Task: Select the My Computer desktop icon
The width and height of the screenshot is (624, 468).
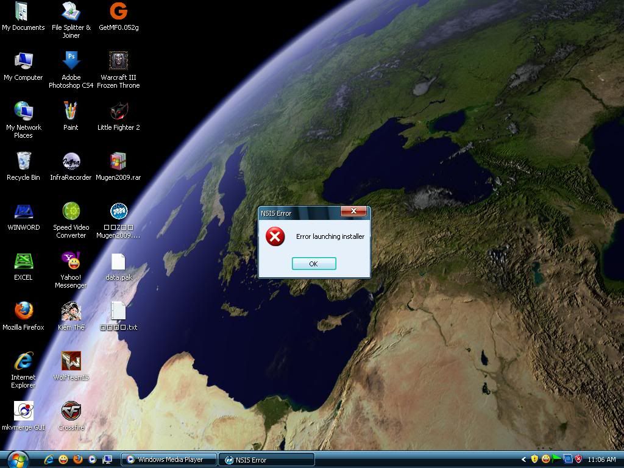Action: coord(23,66)
